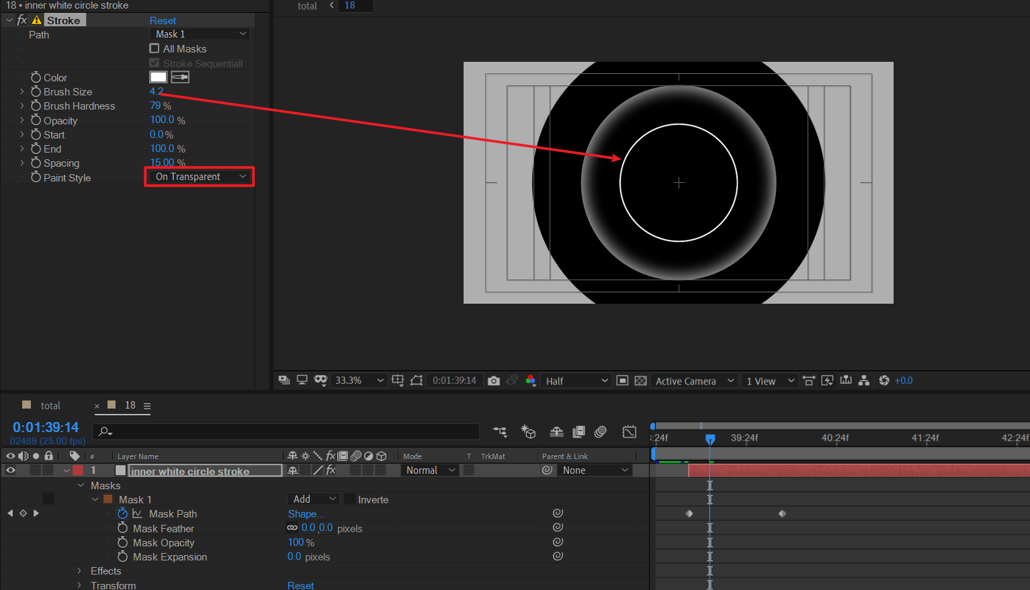
Task: Click the layer label tag column icon
Action: [75, 456]
